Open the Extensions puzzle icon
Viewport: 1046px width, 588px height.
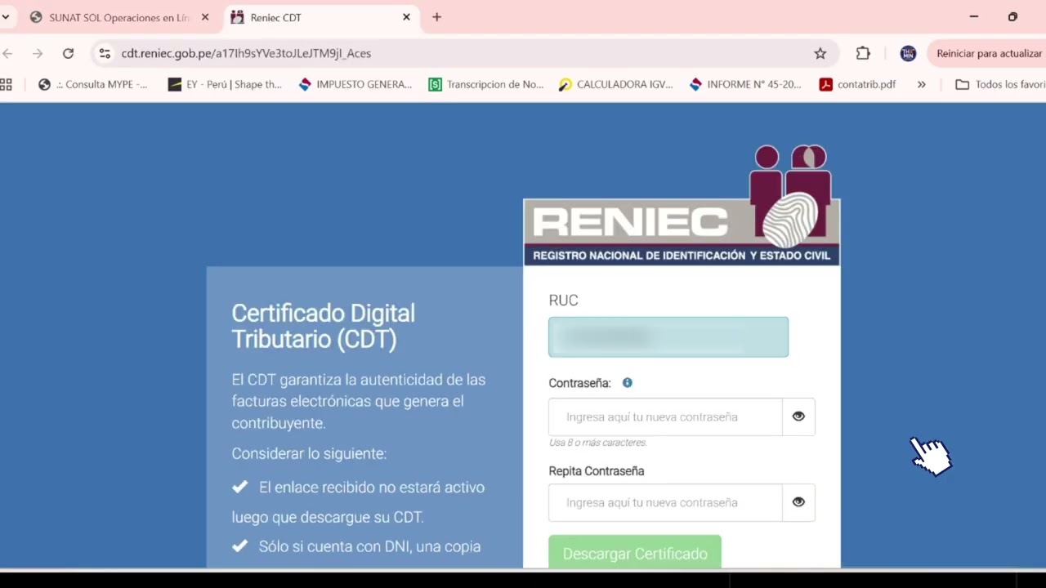click(x=863, y=53)
